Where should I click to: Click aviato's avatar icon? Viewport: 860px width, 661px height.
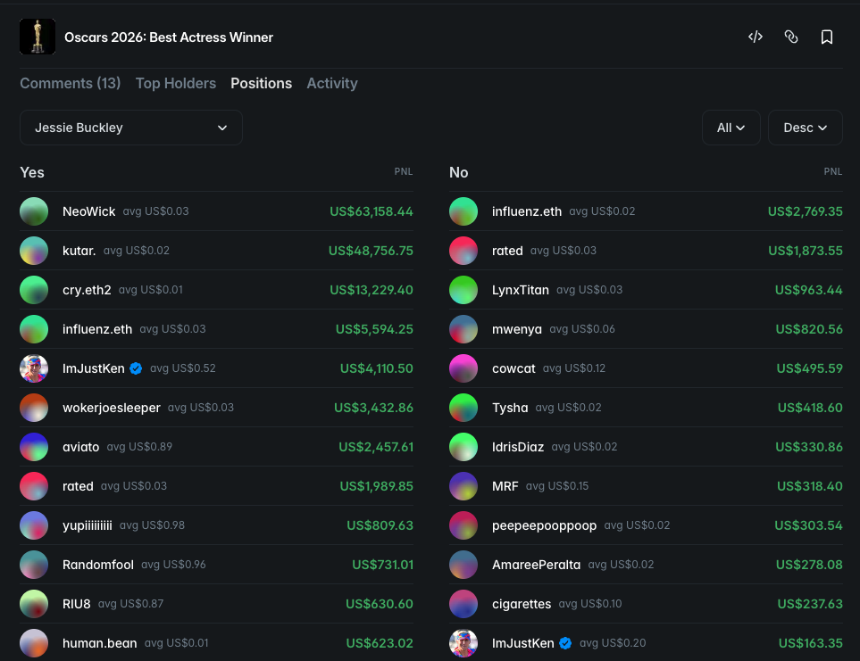pos(34,447)
